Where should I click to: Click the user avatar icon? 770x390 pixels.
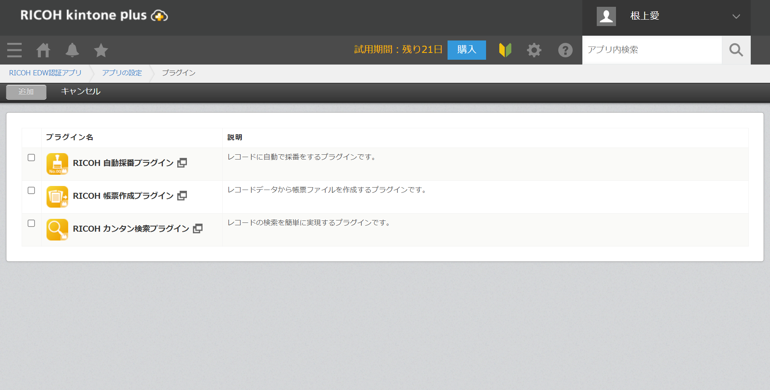pos(606,16)
